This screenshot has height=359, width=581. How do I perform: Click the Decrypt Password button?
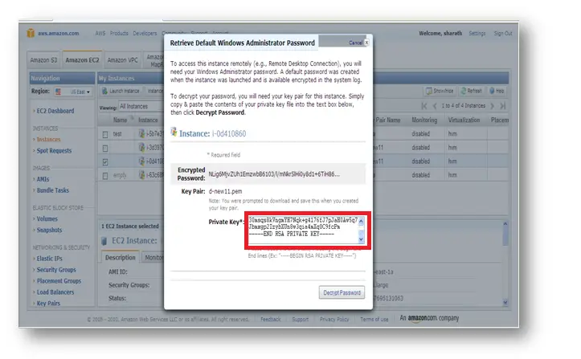342,292
